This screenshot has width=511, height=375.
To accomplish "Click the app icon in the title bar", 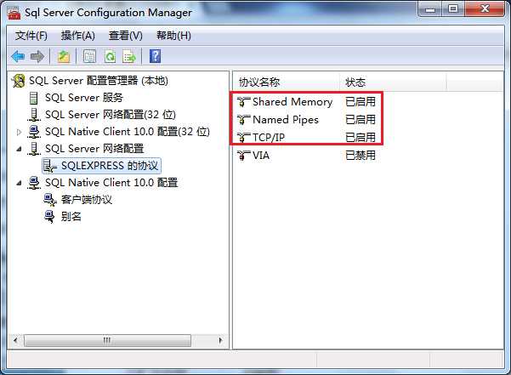I will click(14, 13).
